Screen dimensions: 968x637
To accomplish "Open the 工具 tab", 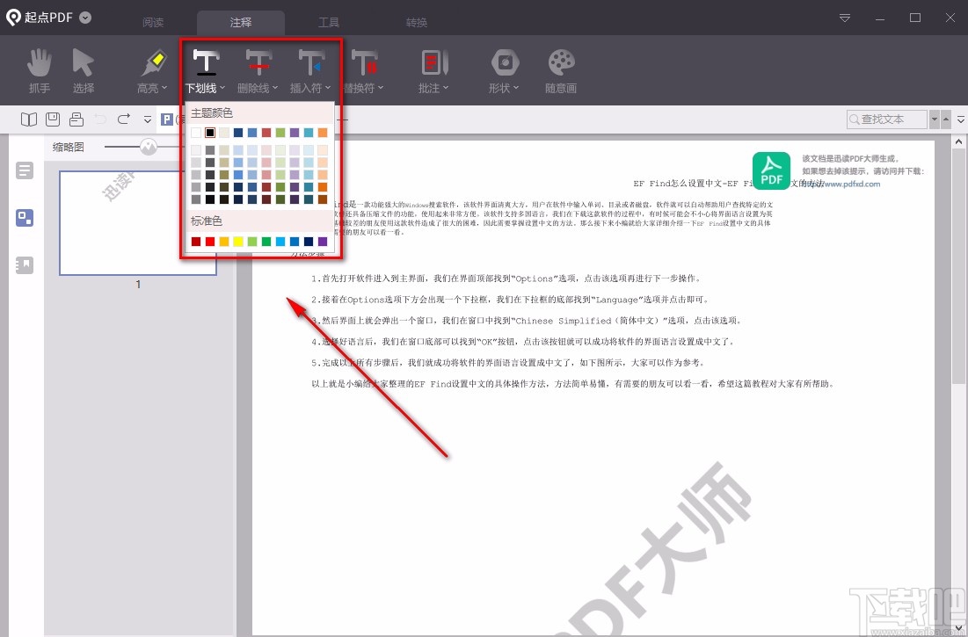I will tap(329, 23).
